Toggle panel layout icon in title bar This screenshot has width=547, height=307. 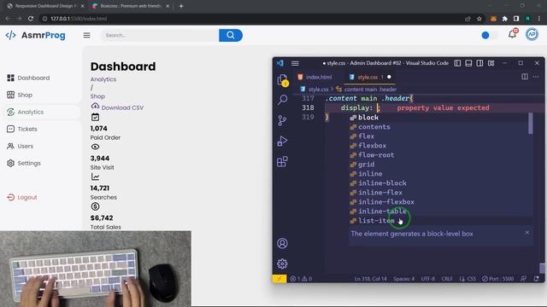(468, 63)
